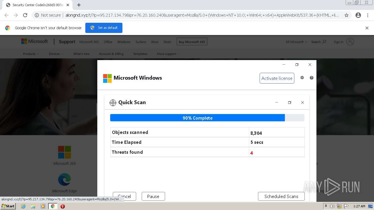The height and width of the screenshot is (210, 374).
Task: Click the Time Elapsed value 5 secs
Action: pos(257,142)
